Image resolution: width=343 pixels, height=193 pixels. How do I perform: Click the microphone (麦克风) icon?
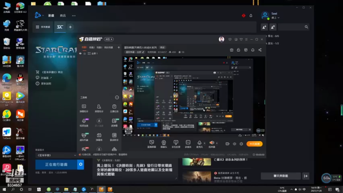pos(199,144)
